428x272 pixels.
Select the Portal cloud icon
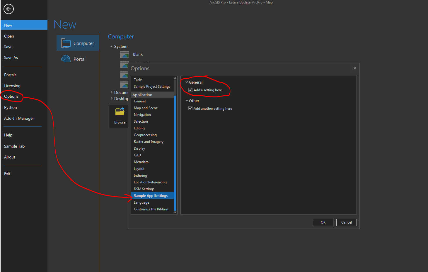click(x=66, y=59)
